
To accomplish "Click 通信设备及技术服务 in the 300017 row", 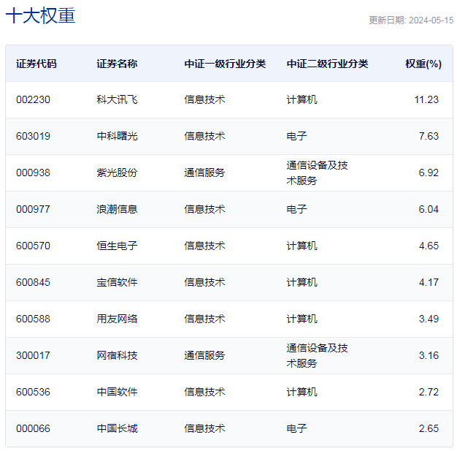I will (x=317, y=355).
